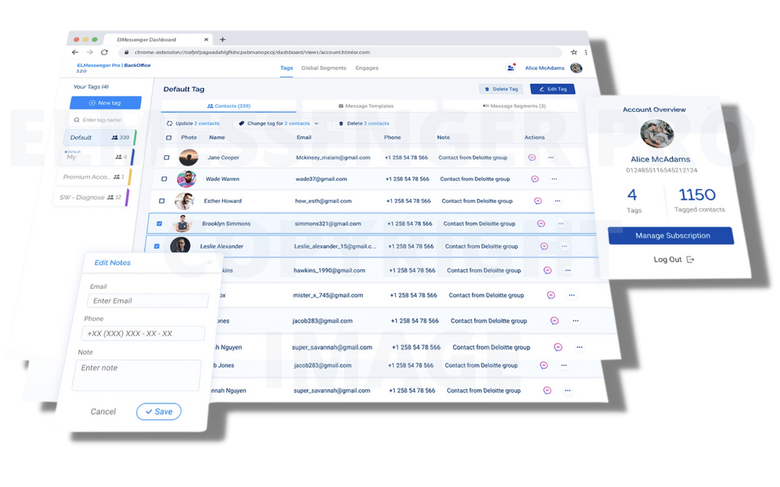Click the Enter Email input field
780x487 pixels.
(x=147, y=300)
